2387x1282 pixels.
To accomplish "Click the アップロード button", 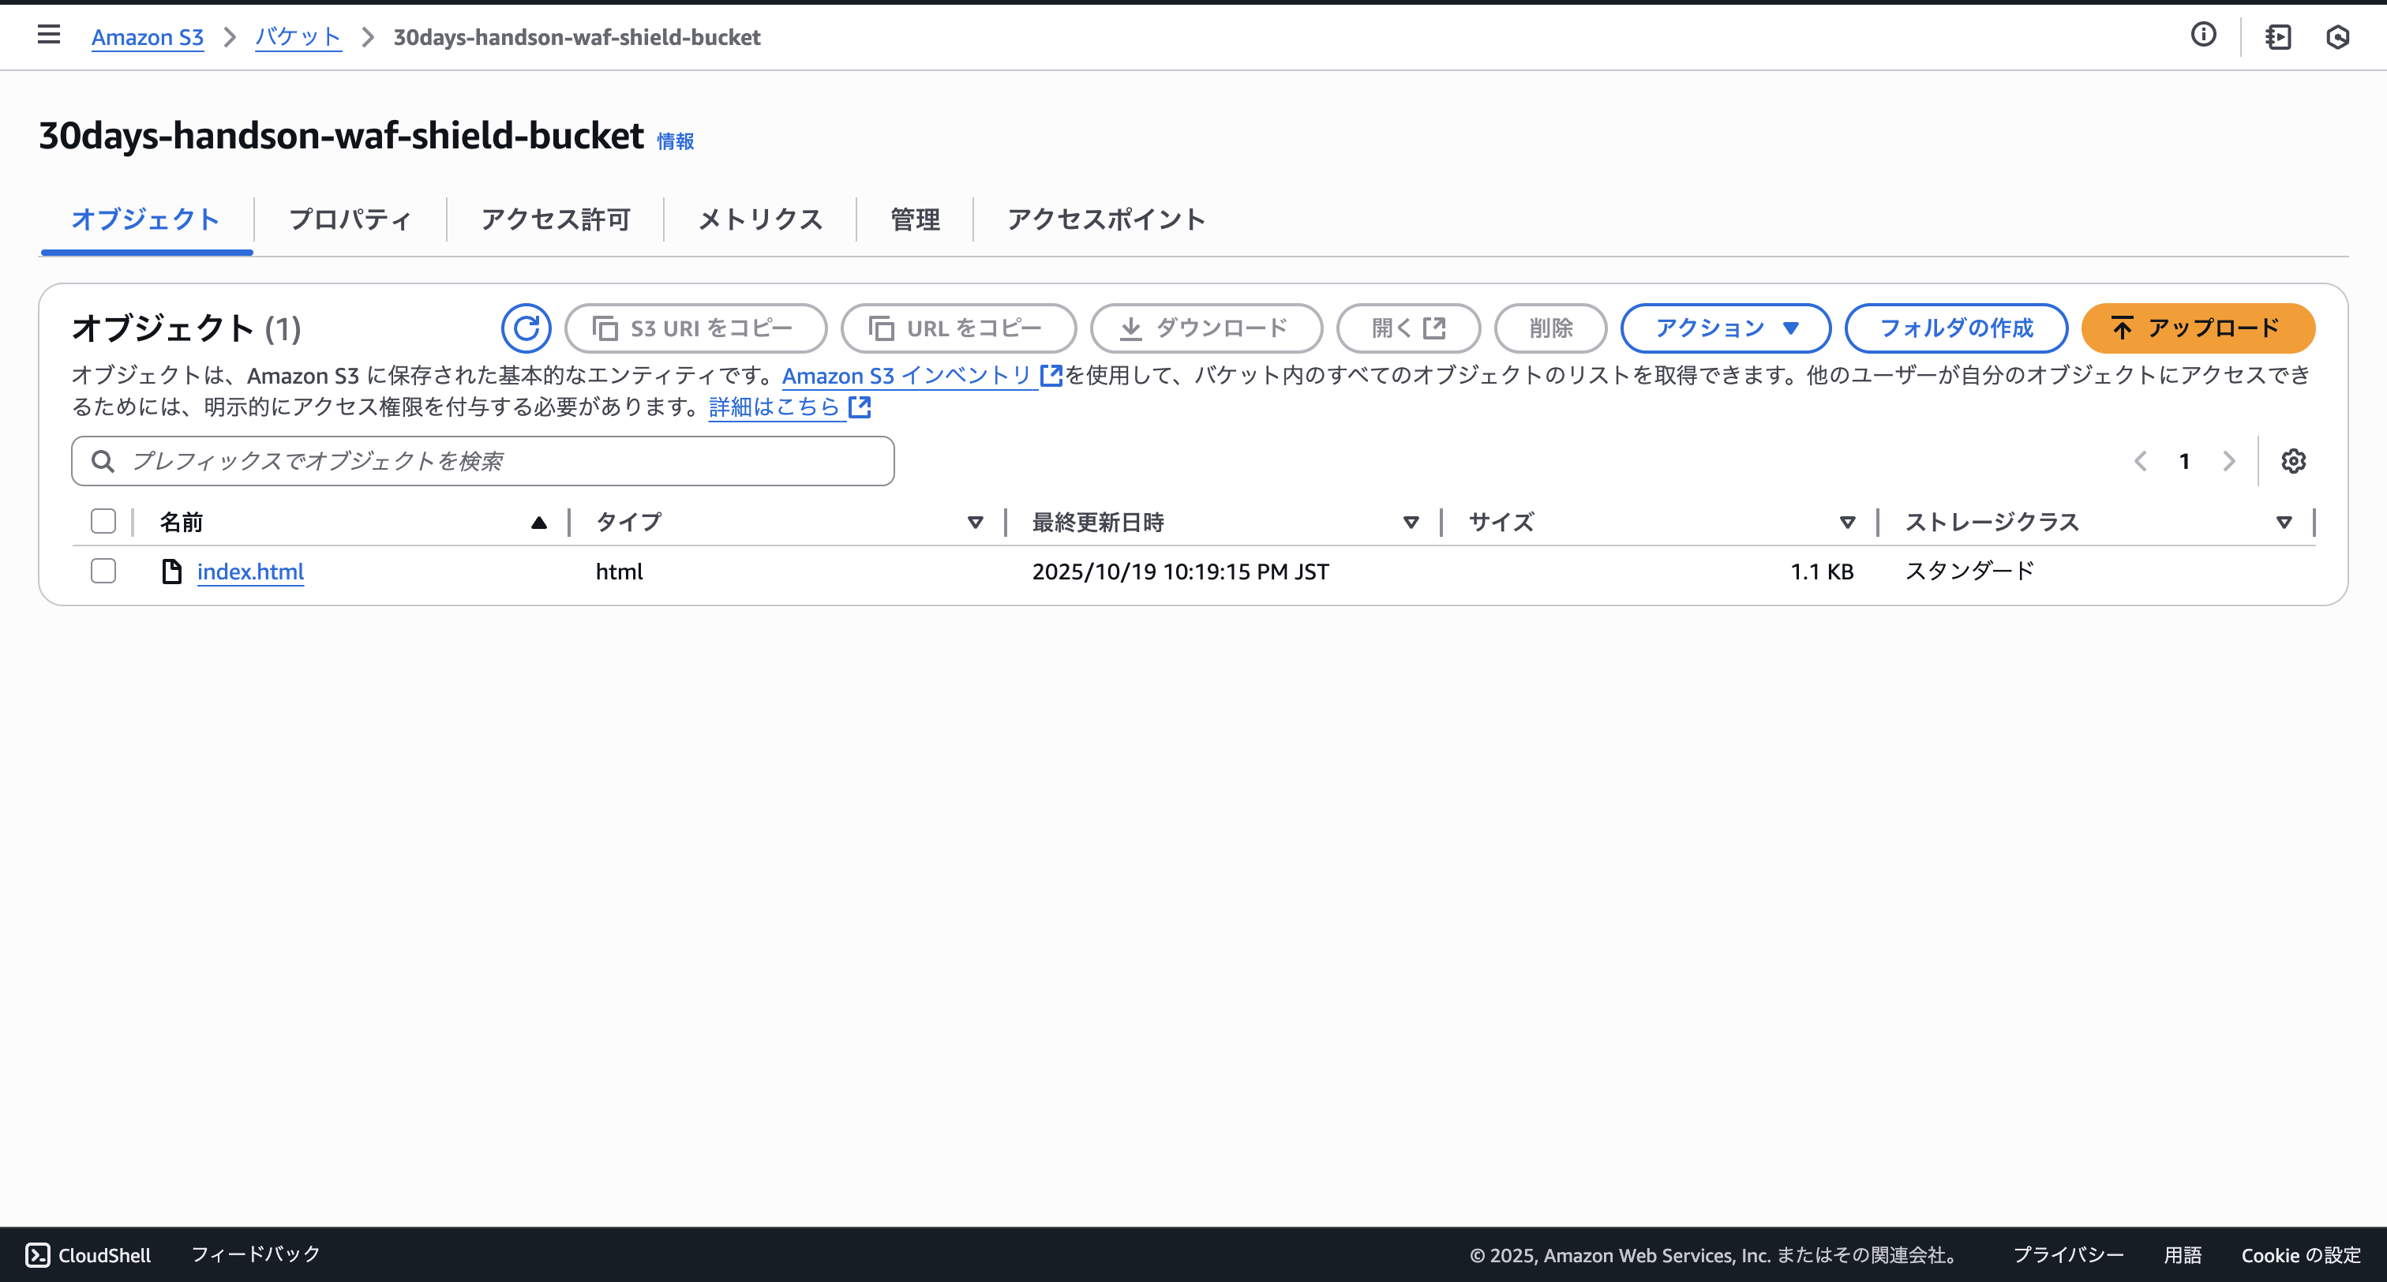I will pos(2197,328).
